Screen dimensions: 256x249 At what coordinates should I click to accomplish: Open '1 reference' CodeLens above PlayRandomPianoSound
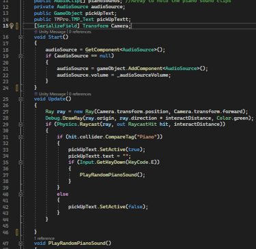click(44, 238)
